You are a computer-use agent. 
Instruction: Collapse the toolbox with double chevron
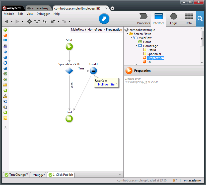click(x=5, y=127)
